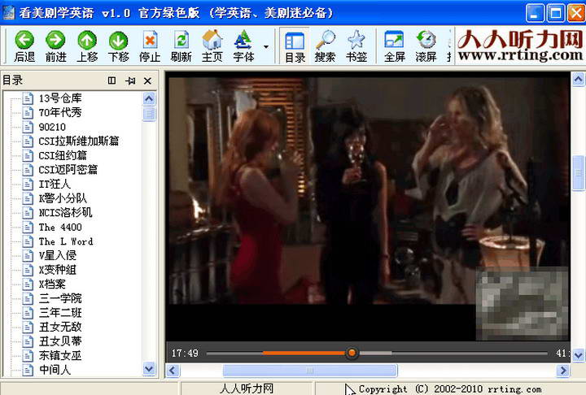Image resolution: width=586 pixels, height=395 pixels.
Task: Select the X变种组 entry
Action: point(58,270)
